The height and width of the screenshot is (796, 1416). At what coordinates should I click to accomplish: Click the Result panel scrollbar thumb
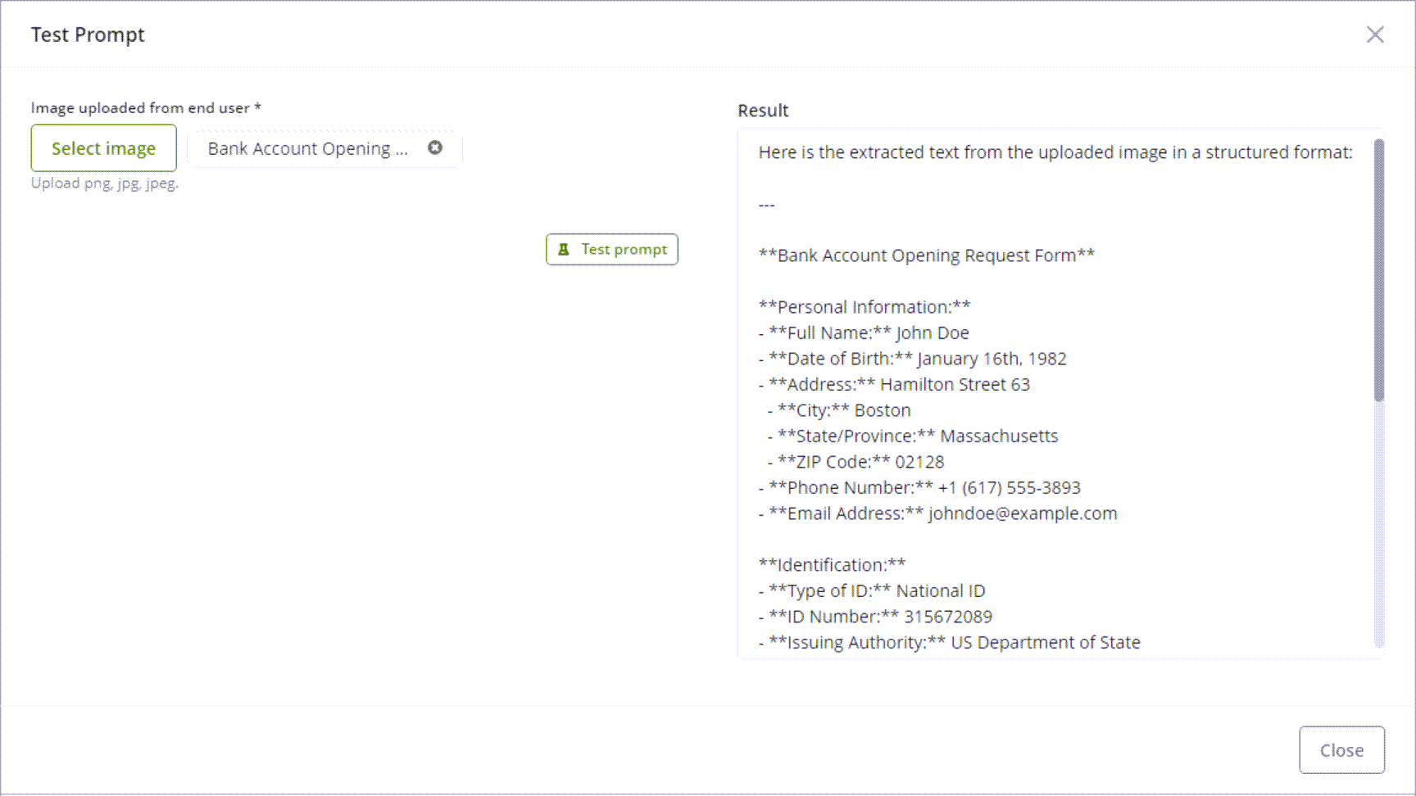coord(1379,270)
